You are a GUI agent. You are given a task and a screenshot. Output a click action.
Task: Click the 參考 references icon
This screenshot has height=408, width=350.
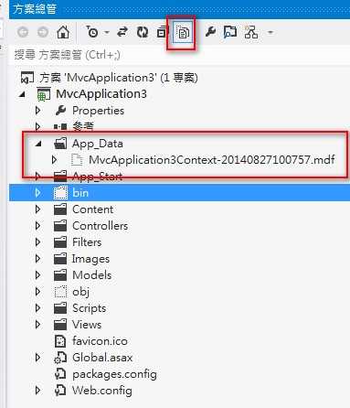point(60,126)
